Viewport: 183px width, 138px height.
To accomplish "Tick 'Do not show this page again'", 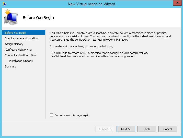I will [51, 115].
